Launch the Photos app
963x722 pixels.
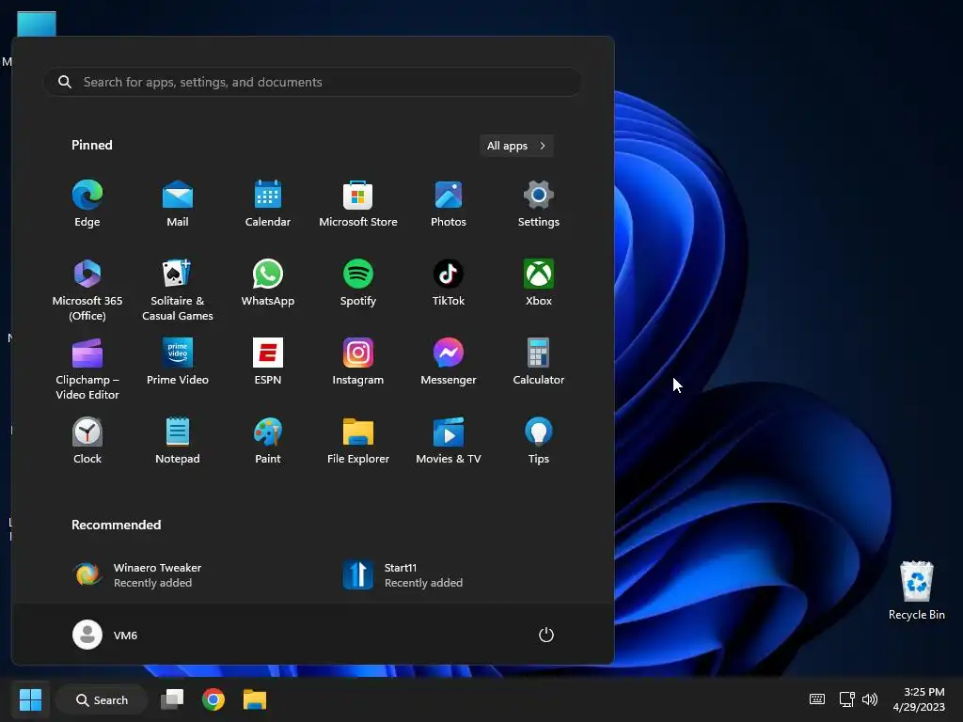coord(449,204)
